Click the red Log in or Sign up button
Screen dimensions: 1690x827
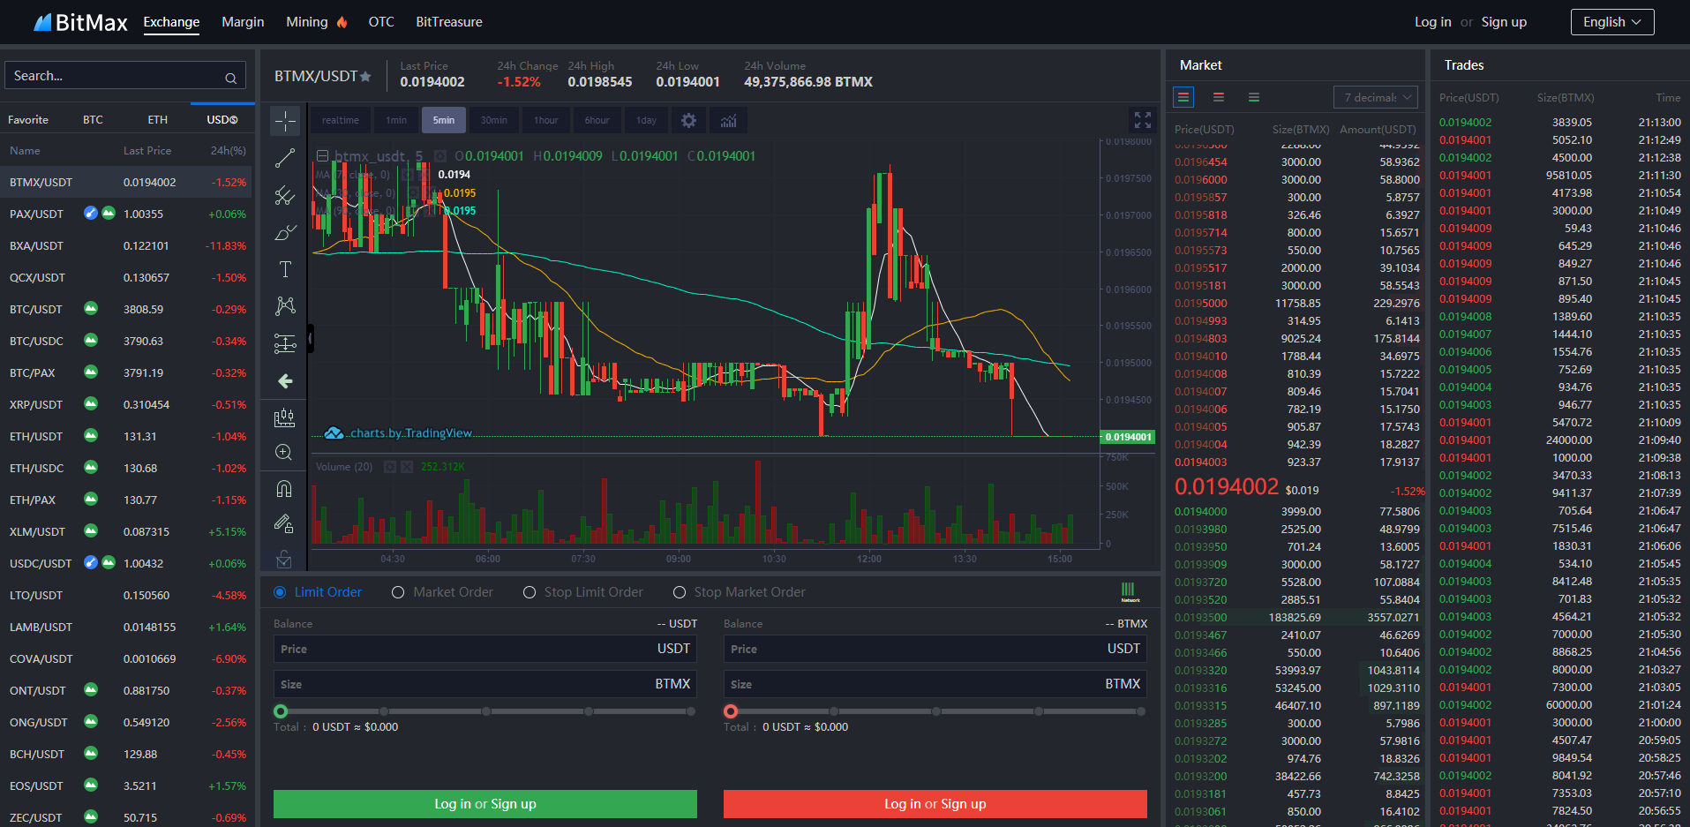935,804
